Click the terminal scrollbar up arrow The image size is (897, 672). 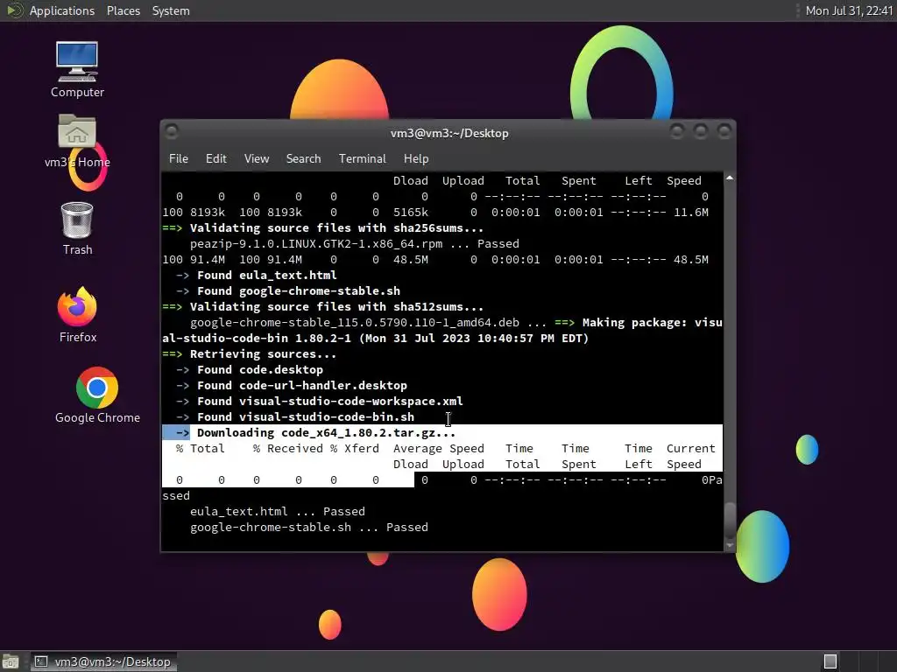(x=730, y=178)
